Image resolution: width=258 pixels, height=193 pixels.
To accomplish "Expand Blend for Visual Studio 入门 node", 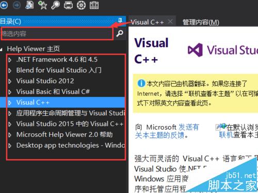I will tap(10, 71).
